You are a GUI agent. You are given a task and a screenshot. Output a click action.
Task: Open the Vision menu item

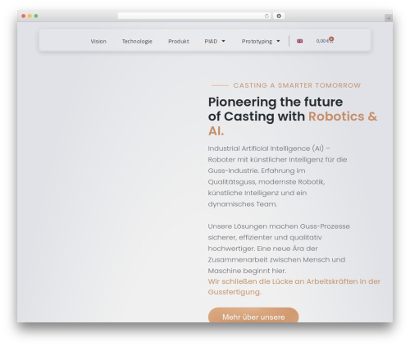tap(98, 41)
